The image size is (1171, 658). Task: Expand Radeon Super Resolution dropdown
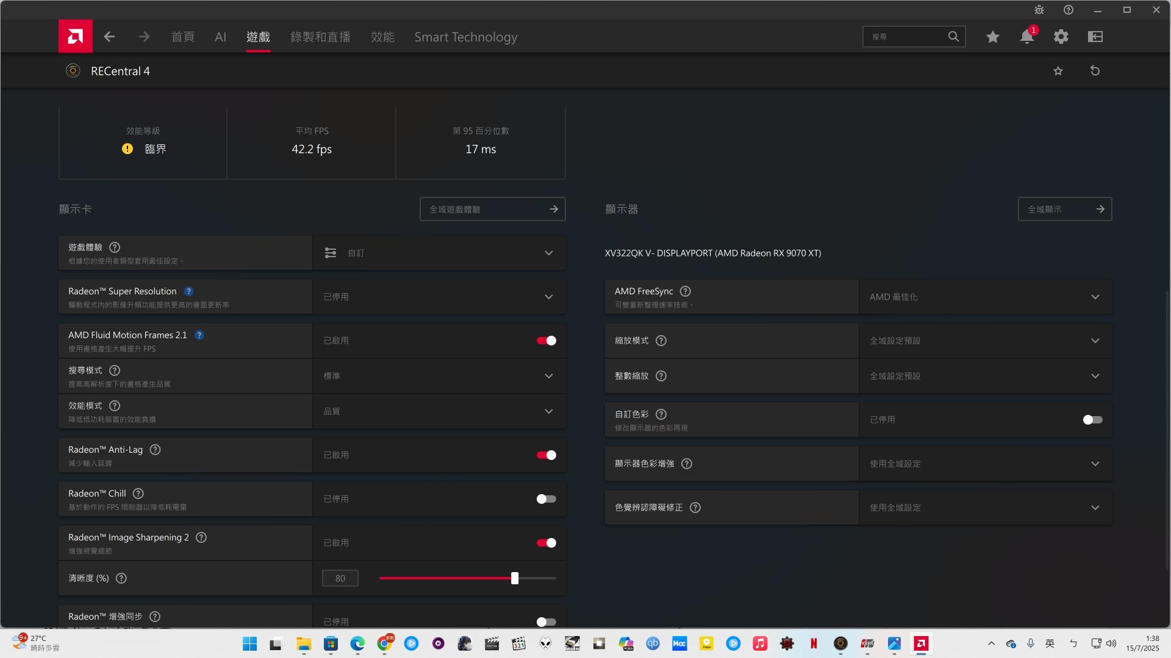coord(548,297)
